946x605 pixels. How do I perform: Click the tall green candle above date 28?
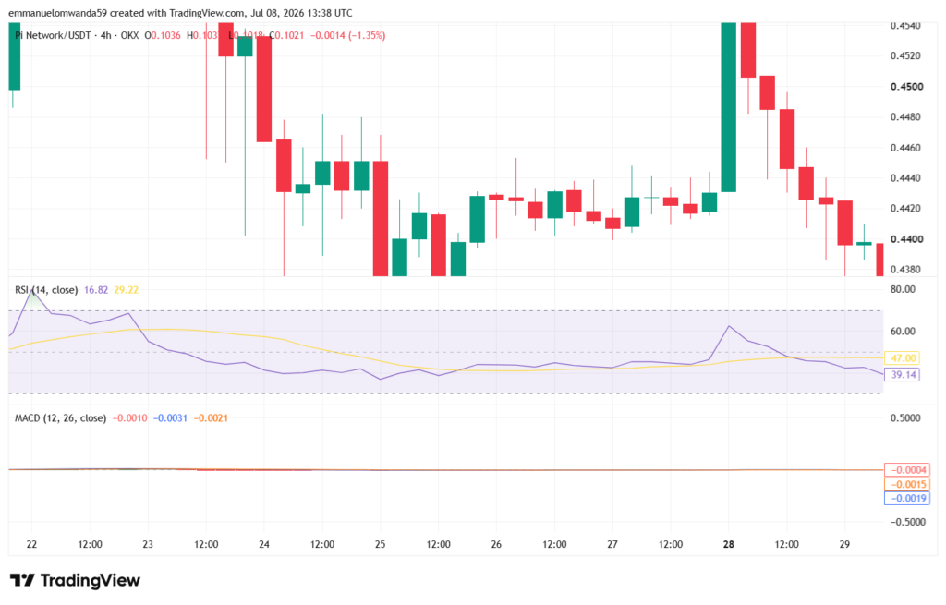pyautogui.click(x=729, y=107)
